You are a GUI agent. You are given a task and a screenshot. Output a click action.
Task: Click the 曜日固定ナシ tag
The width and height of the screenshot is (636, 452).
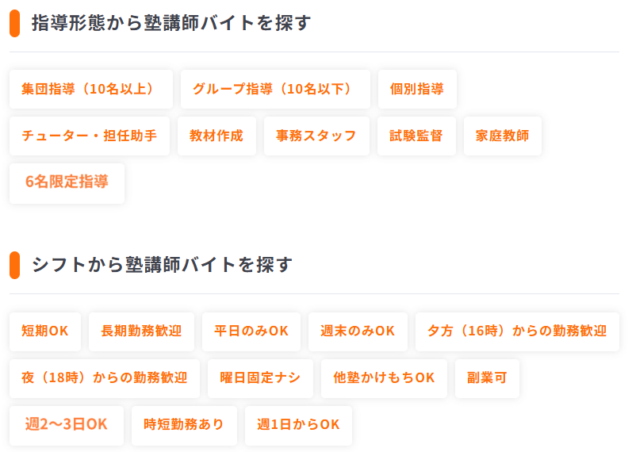click(260, 377)
